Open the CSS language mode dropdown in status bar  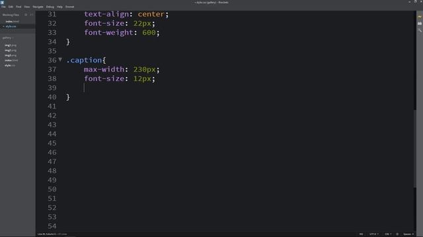(x=388, y=234)
